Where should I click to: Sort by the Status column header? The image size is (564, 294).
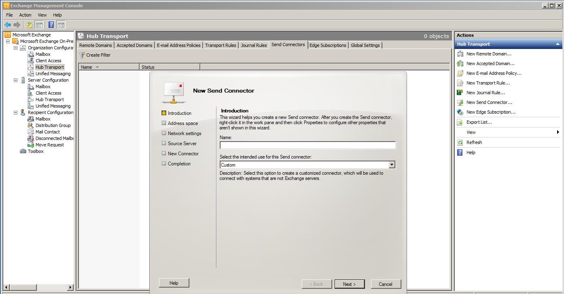click(170, 67)
